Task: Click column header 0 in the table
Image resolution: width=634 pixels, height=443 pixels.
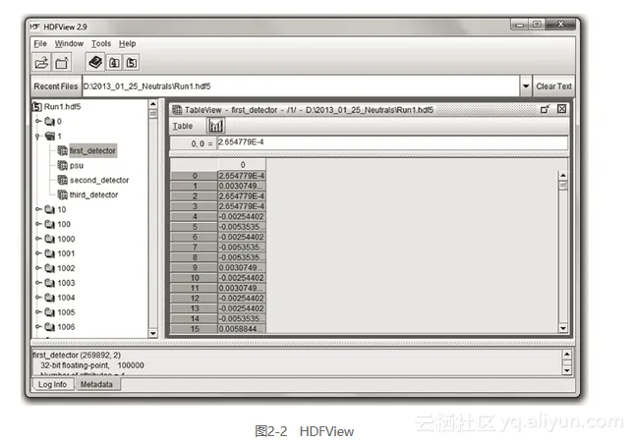Action: coord(242,165)
